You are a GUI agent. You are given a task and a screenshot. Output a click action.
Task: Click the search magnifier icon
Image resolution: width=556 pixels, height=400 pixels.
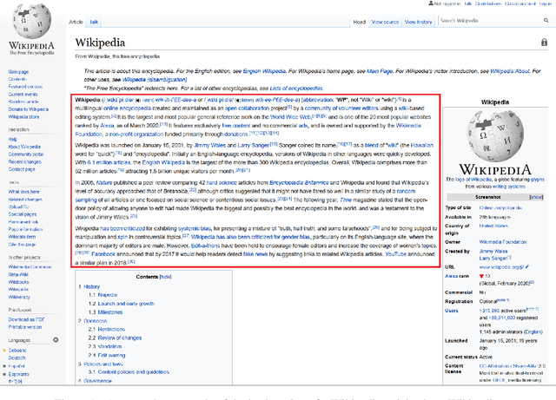point(545,20)
